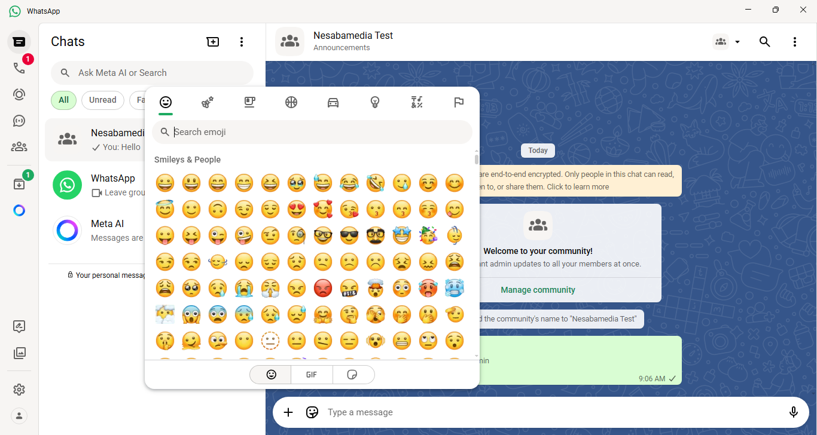817x435 pixels.
Task: Open Settings gear in sidebar
Action: point(19,390)
